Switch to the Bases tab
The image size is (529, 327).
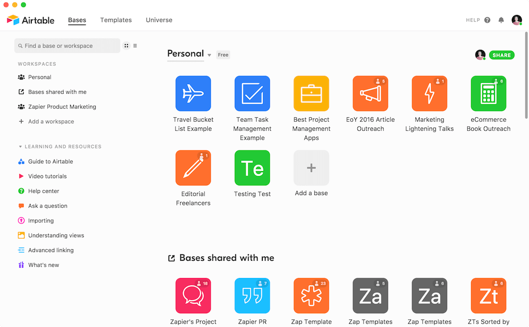(x=77, y=20)
